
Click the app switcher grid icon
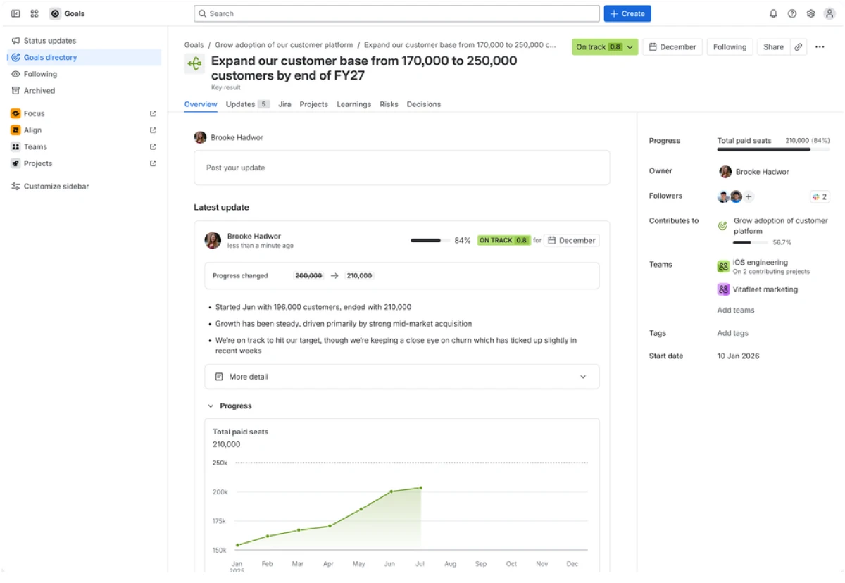coord(33,13)
